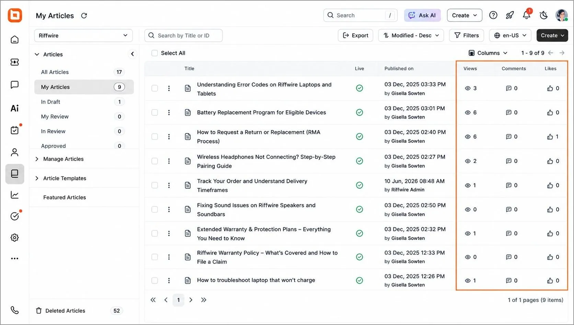Screen dimensions: 574x325
Task: Open the Home icon in the sidebar
Action: 15,39
